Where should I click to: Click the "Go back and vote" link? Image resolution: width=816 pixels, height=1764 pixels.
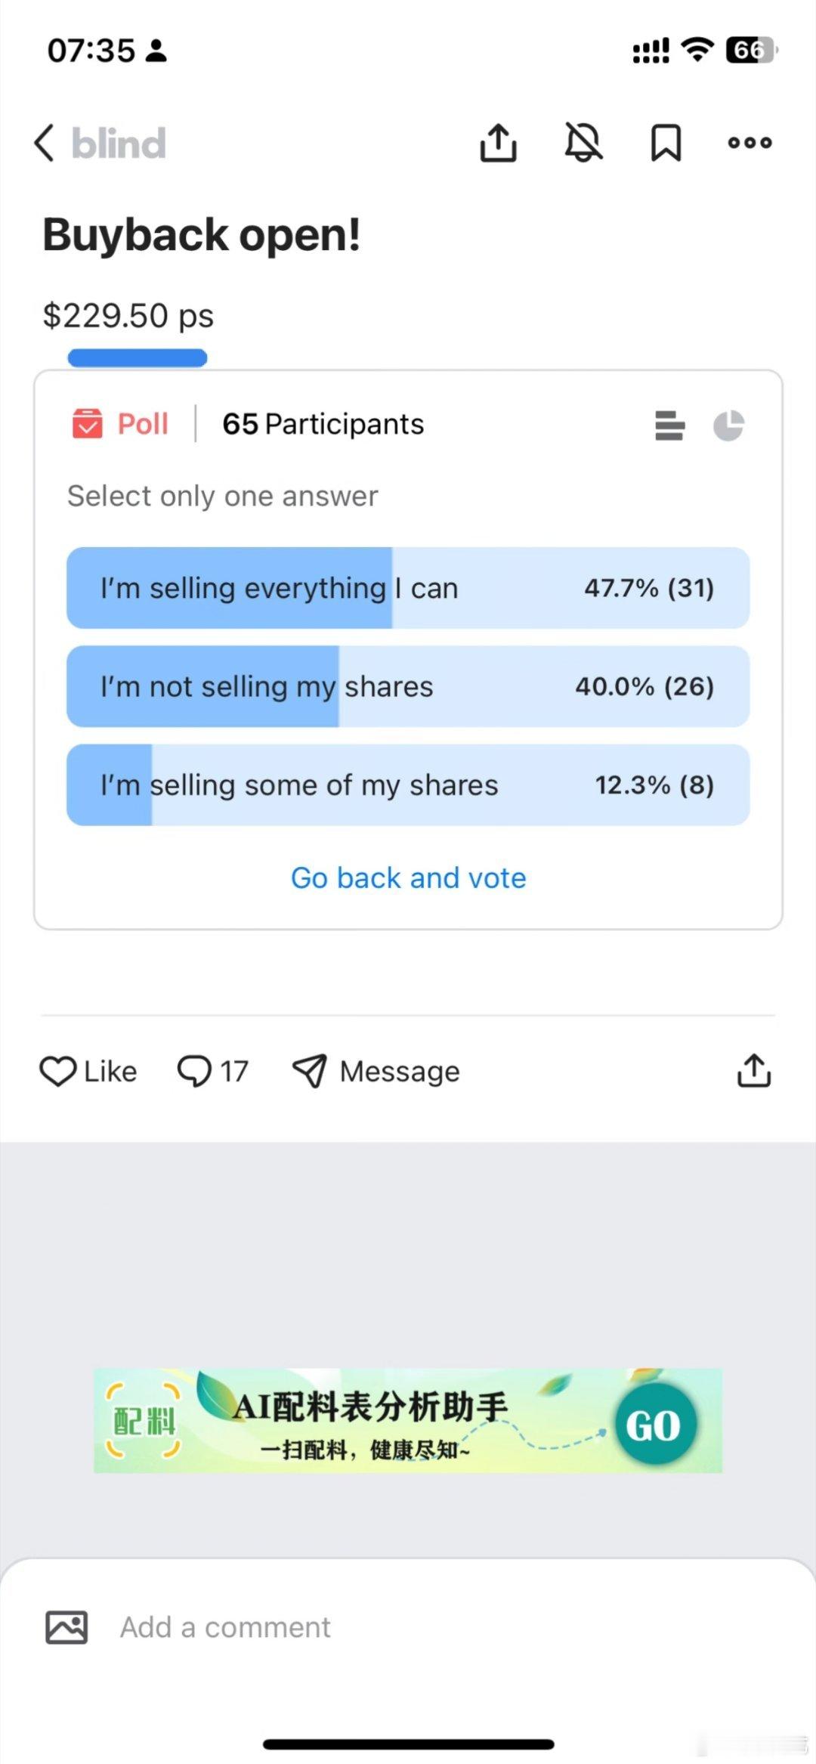tap(408, 878)
